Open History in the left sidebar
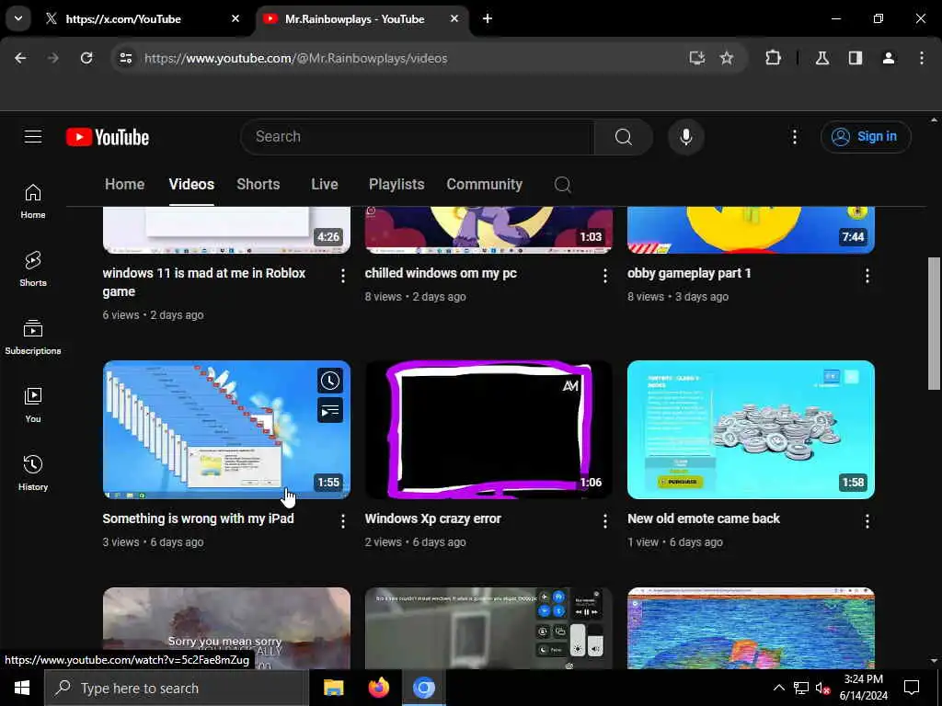 (33, 473)
